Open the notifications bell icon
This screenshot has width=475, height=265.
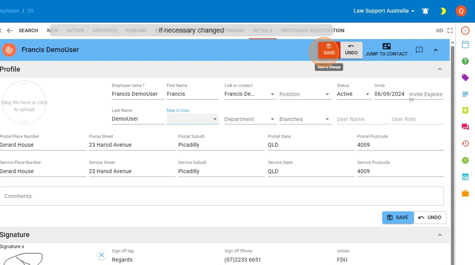coord(425,11)
